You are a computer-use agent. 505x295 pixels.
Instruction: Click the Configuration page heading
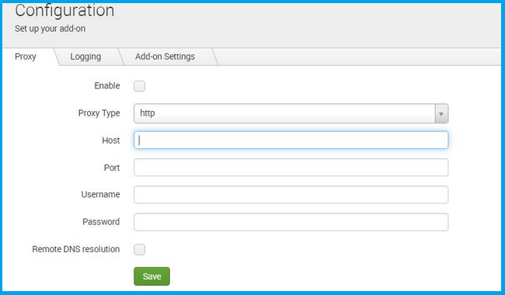click(x=64, y=11)
